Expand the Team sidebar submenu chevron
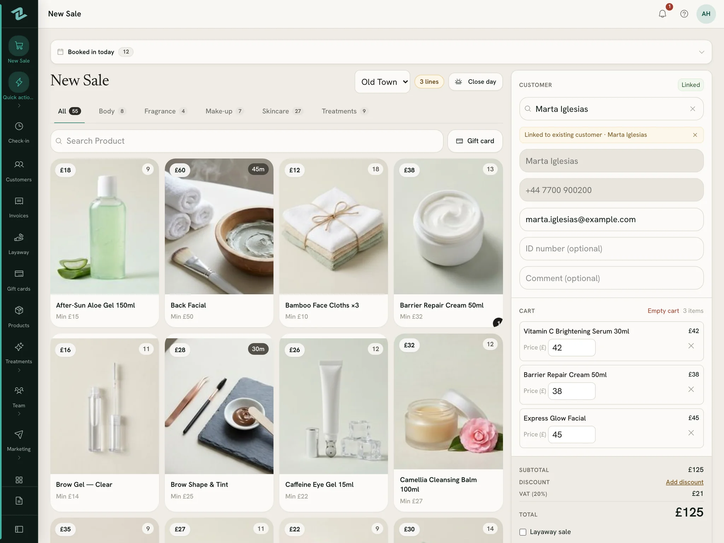 (x=19, y=414)
